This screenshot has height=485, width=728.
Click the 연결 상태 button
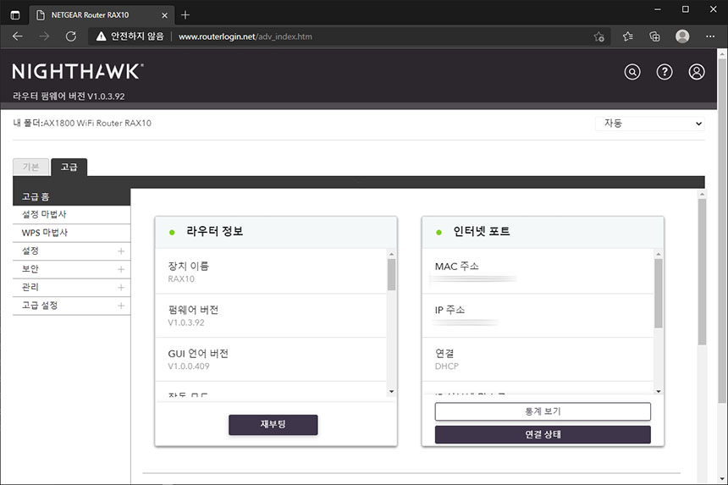point(543,434)
